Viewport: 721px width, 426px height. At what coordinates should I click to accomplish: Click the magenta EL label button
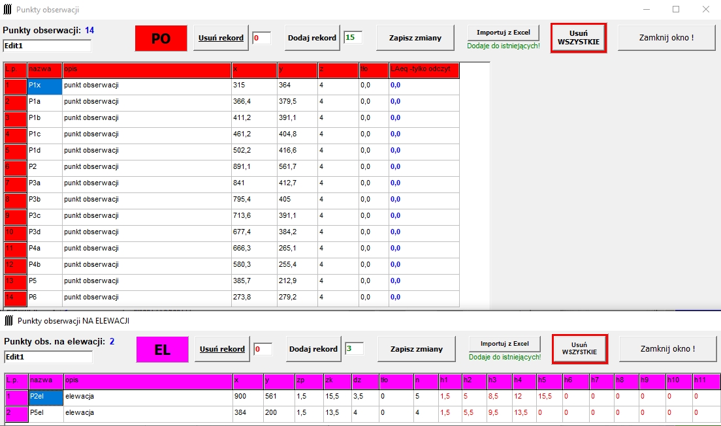[x=162, y=349]
